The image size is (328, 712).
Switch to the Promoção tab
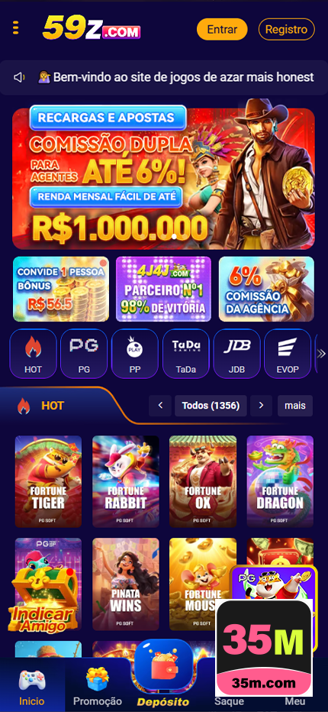coord(98,686)
